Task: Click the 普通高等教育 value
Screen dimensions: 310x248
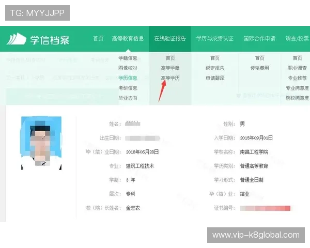Action: click(254, 166)
